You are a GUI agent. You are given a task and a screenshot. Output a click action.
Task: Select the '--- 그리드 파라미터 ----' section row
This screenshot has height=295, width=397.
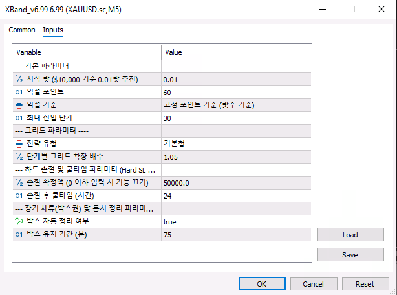(162, 131)
